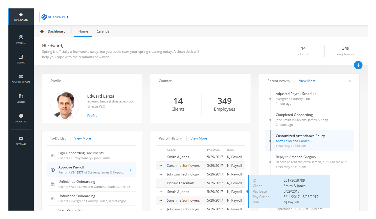Screen dimensions: 376x219
Task: Click View More in Payroll History
Action: pyautogui.click(x=199, y=138)
